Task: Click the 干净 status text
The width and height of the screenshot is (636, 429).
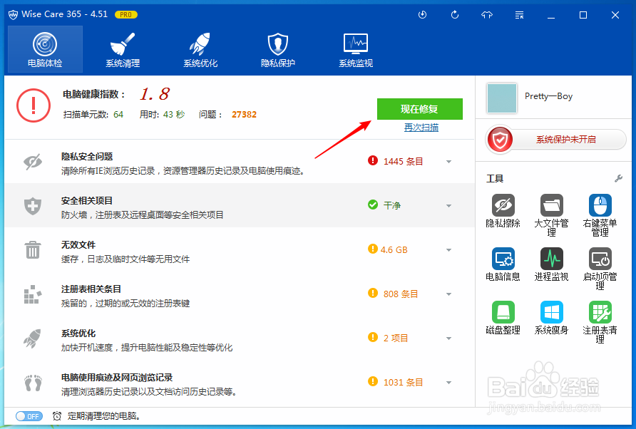Action: point(392,205)
